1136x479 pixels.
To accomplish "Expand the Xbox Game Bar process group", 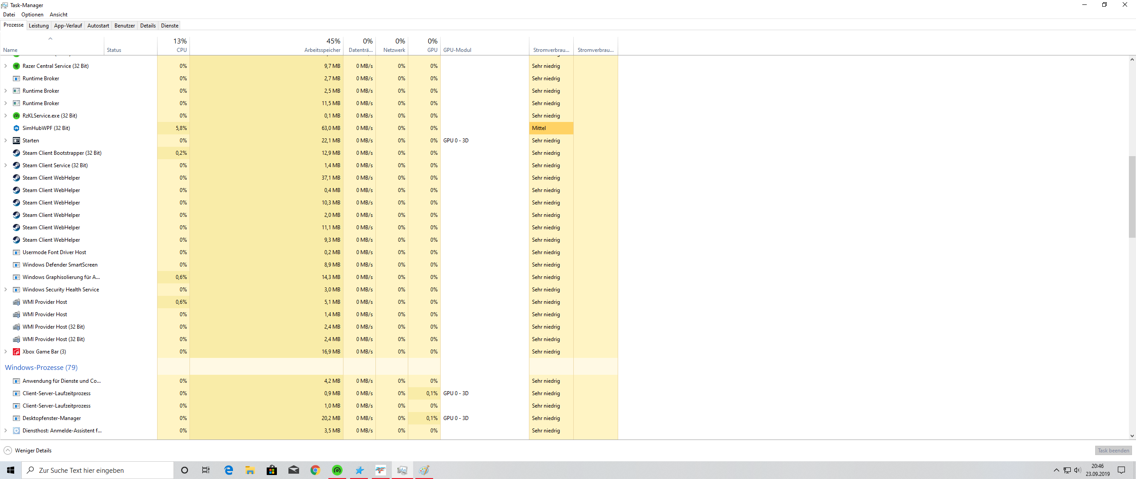I will pos(5,352).
